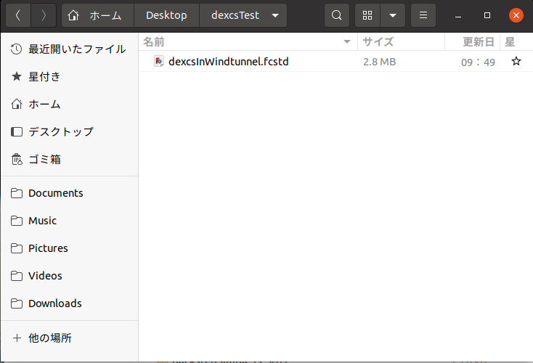Navigate to Desktop in path bar
This screenshot has width=533, height=363.
click(x=166, y=15)
